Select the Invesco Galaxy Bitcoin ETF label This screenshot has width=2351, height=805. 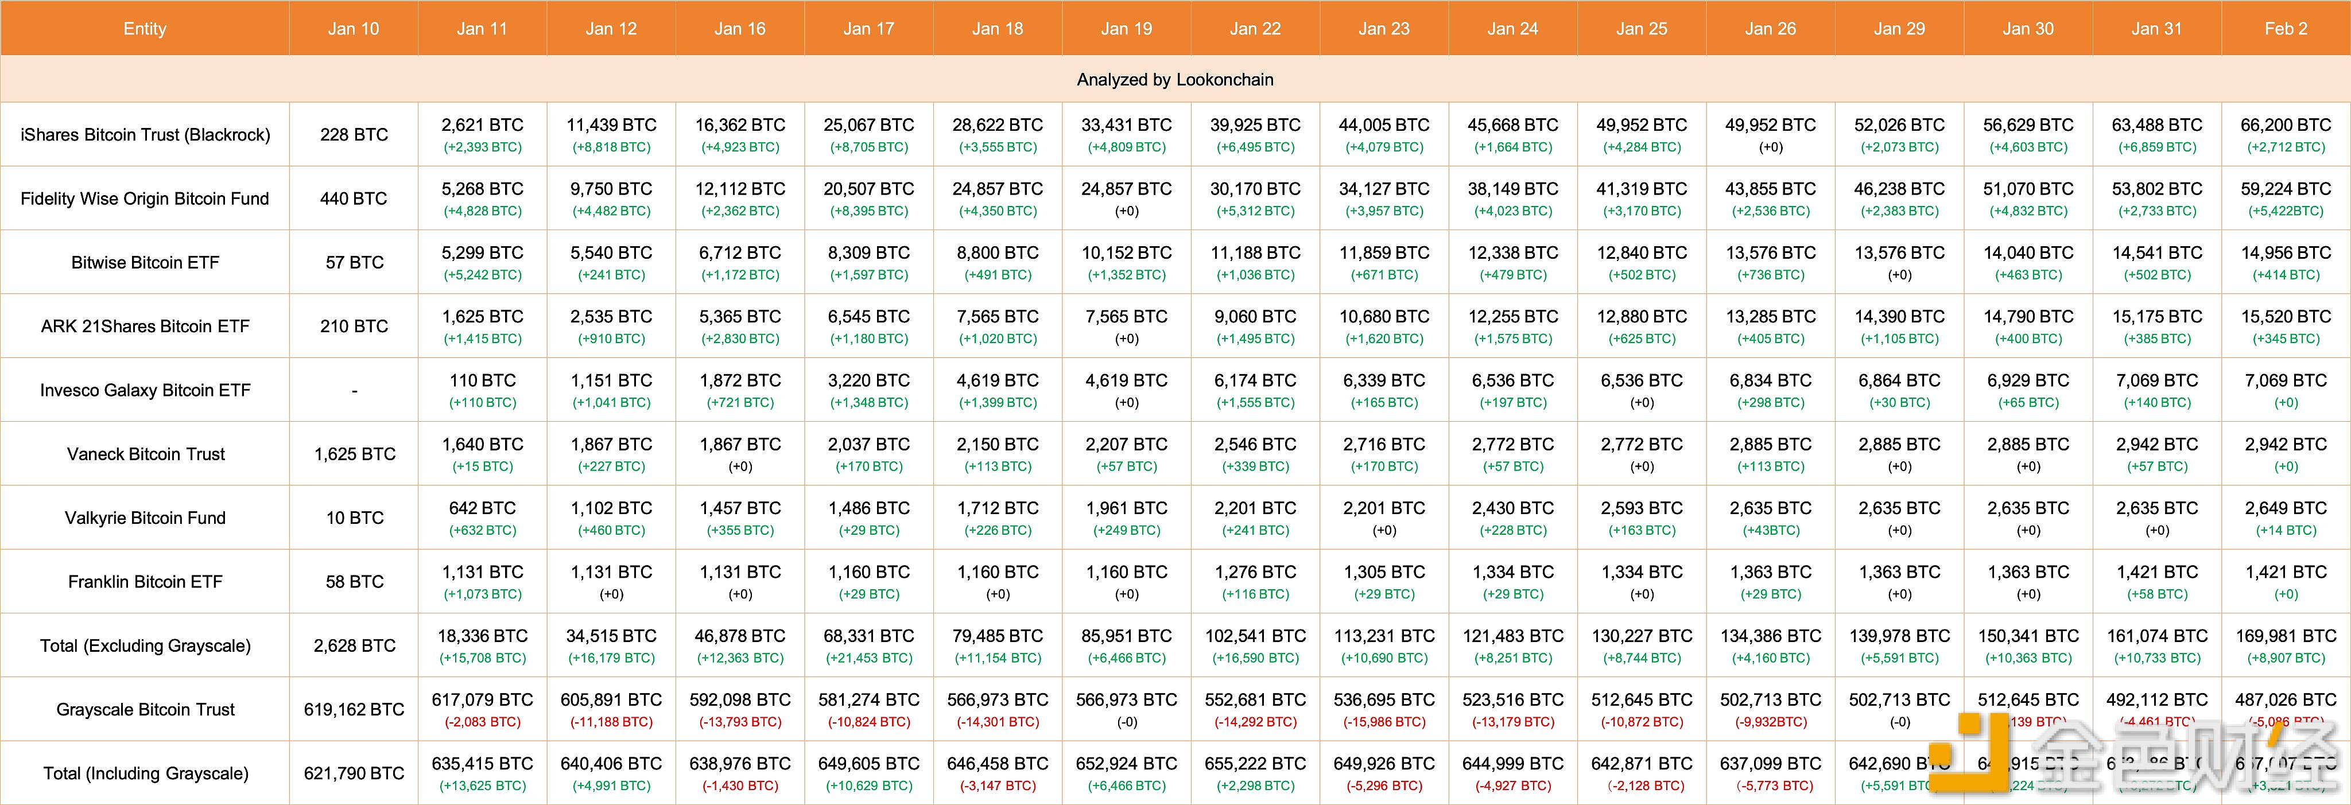(145, 390)
